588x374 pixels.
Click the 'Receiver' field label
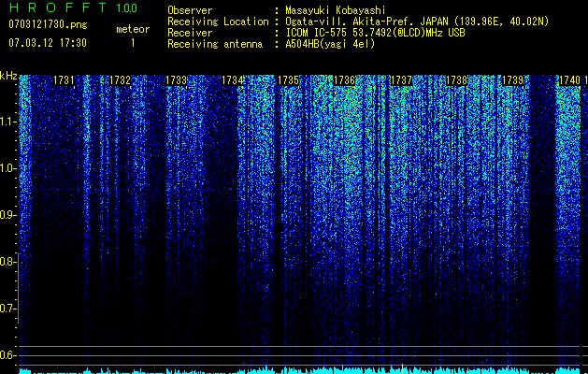coord(190,33)
